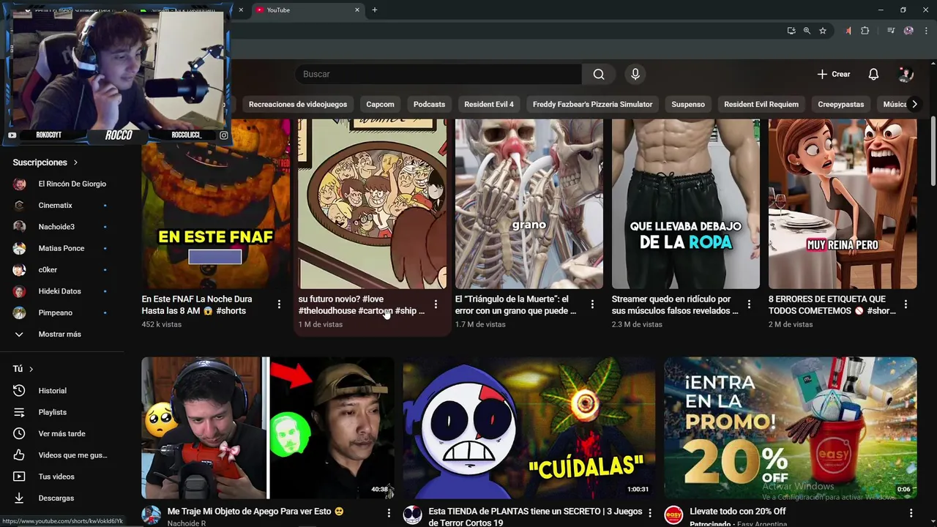Open Matias Ponce subscription

[x=62, y=248]
